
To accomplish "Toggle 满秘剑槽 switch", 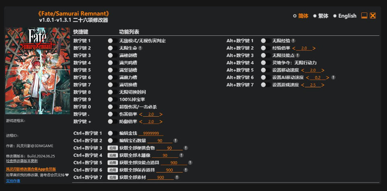I will click(x=112, y=55).
